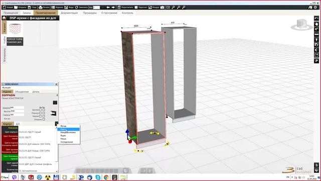Click the export box icon in right toolbar

click(316, 55)
